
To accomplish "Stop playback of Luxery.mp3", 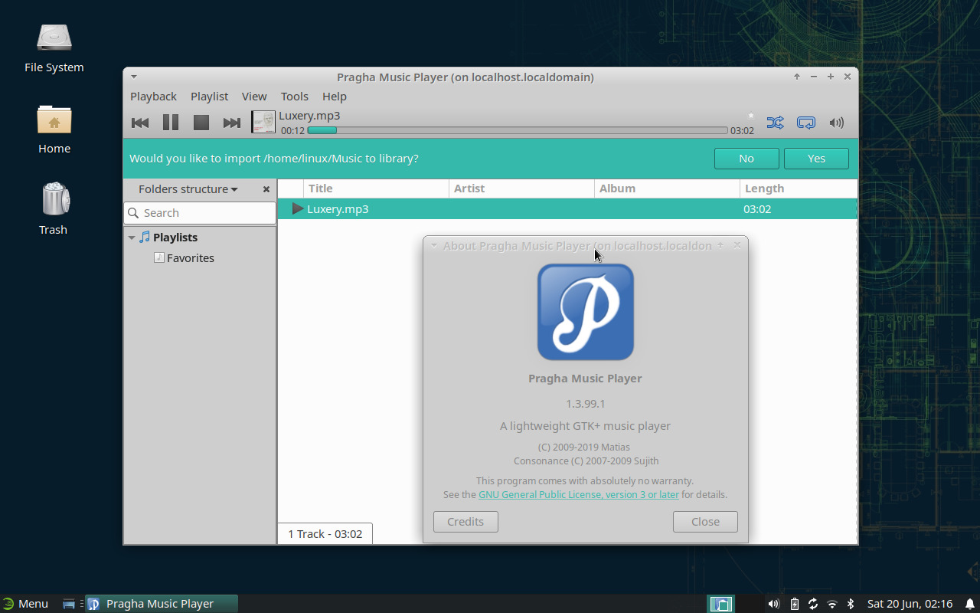I will click(201, 123).
